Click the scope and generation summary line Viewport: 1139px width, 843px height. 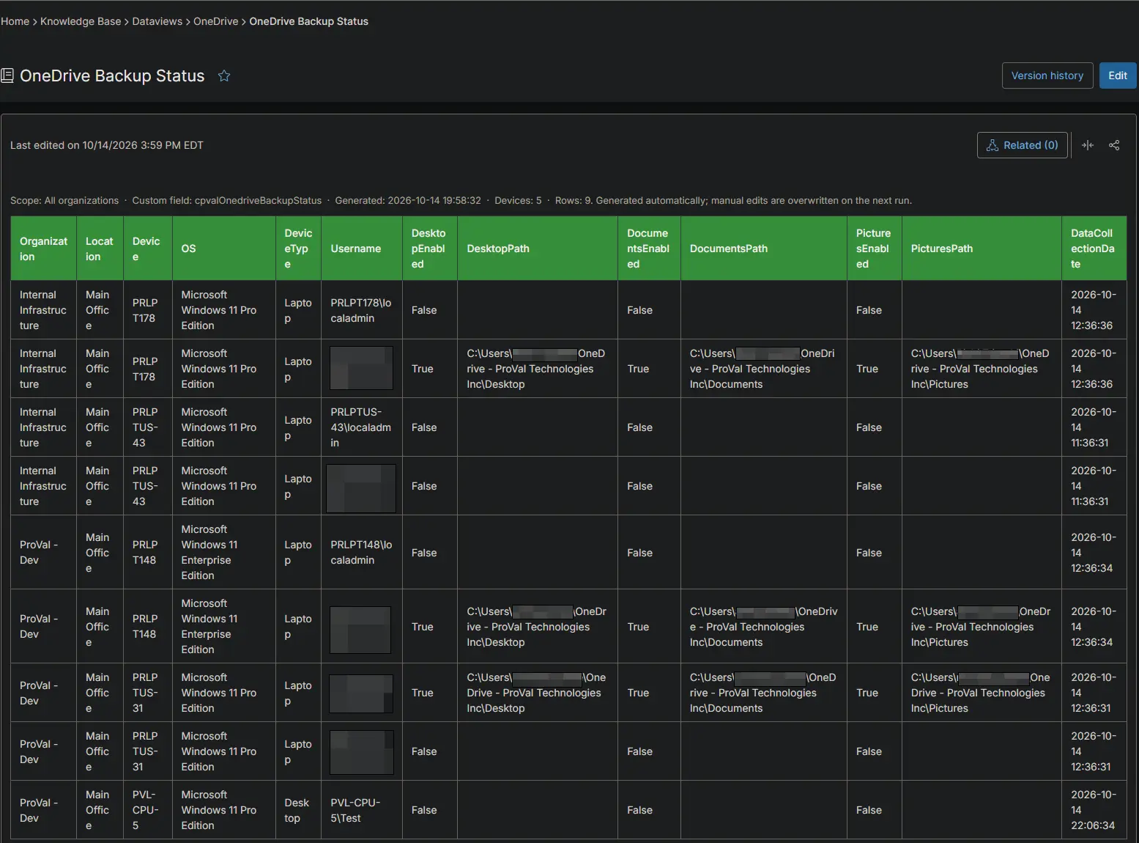[x=461, y=200]
